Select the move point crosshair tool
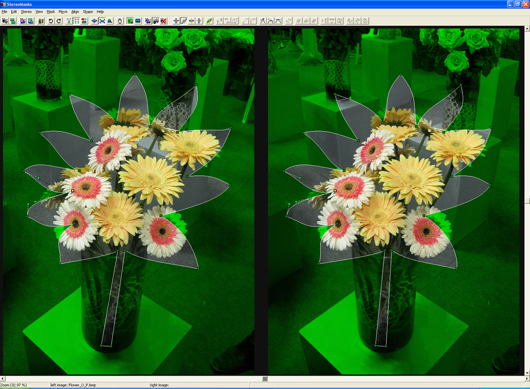The height and width of the screenshot is (389, 530). click(x=176, y=20)
